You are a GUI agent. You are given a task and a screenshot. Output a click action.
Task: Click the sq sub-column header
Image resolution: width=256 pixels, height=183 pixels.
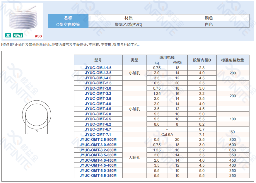157,63
